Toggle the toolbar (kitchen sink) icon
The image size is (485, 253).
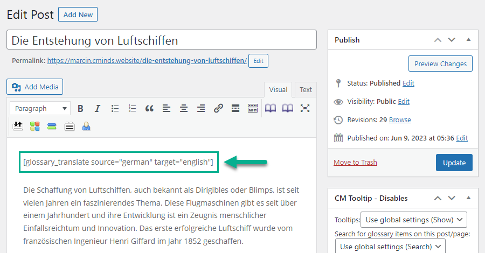click(253, 108)
